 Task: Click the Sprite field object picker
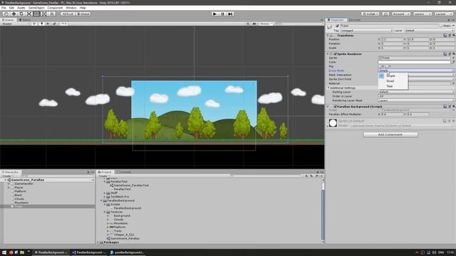point(453,58)
